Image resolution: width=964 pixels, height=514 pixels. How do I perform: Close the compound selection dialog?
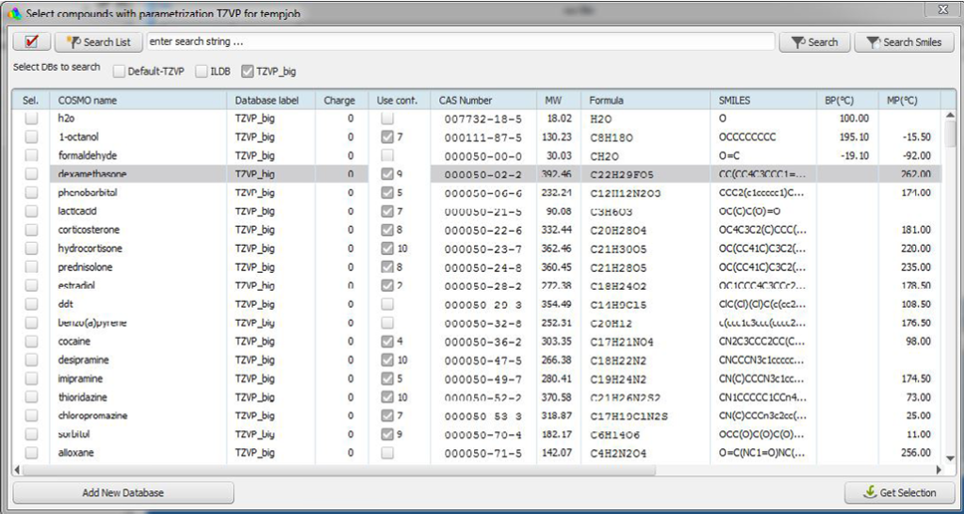coord(940,10)
